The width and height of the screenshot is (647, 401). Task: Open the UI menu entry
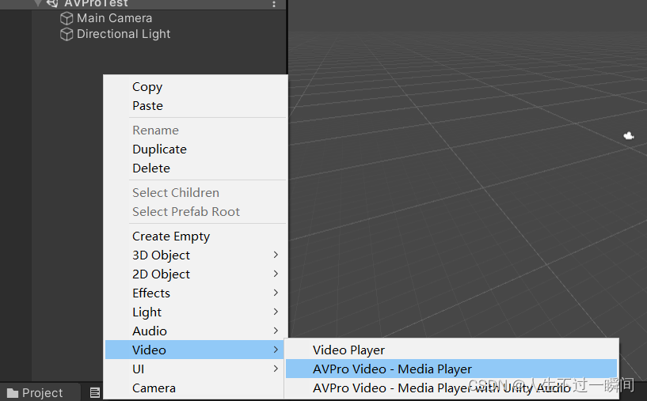pyautogui.click(x=195, y=369)
